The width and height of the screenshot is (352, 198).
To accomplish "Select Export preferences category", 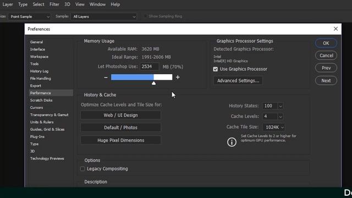I will click(35, 86).
